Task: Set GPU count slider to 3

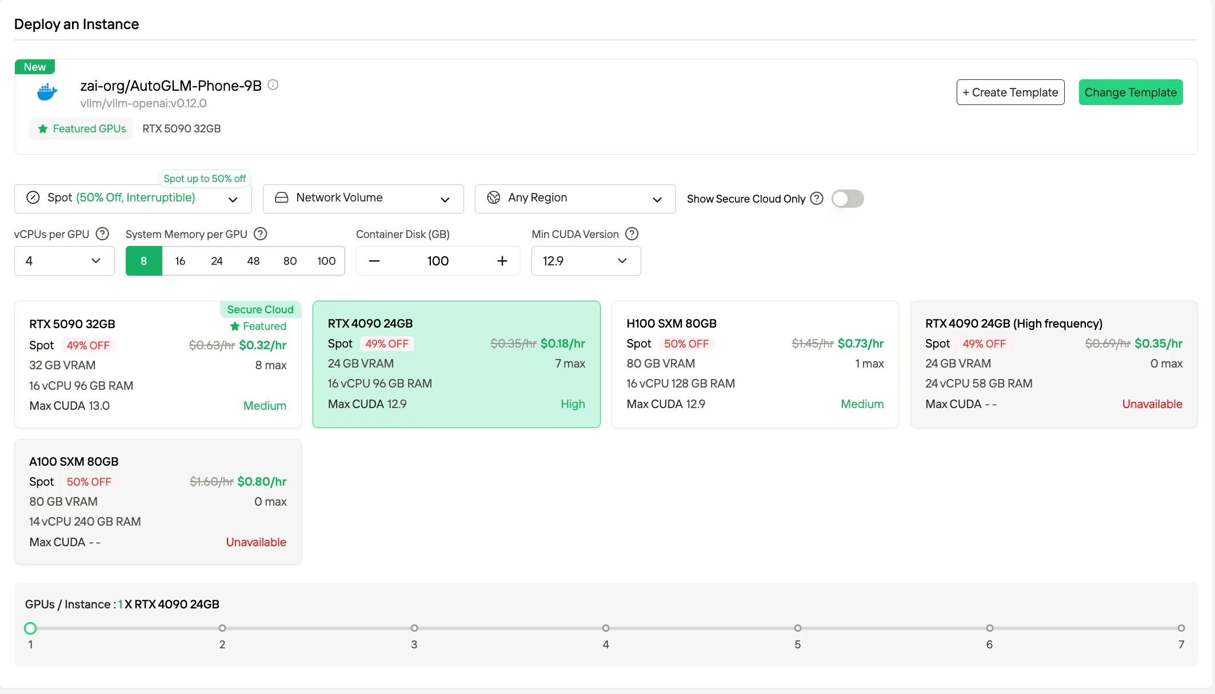Action: click(414, 628)
